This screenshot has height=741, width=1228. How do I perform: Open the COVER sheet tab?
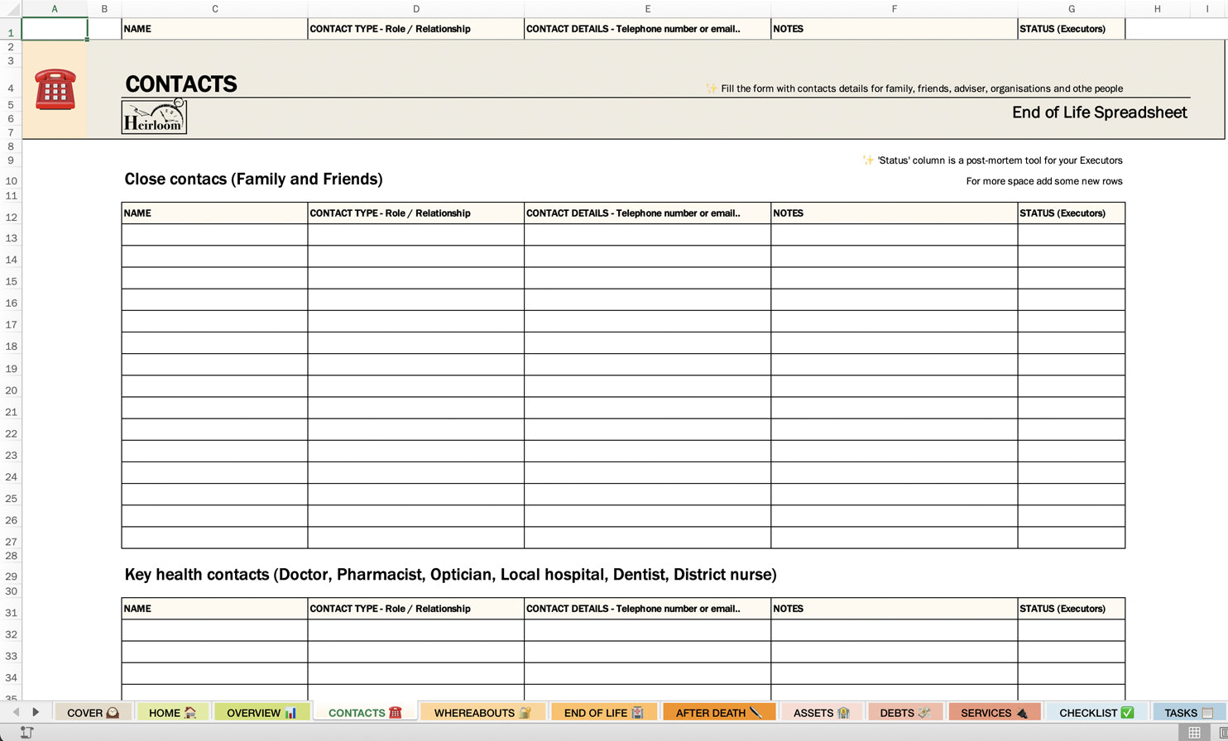(x=93, y=712)
